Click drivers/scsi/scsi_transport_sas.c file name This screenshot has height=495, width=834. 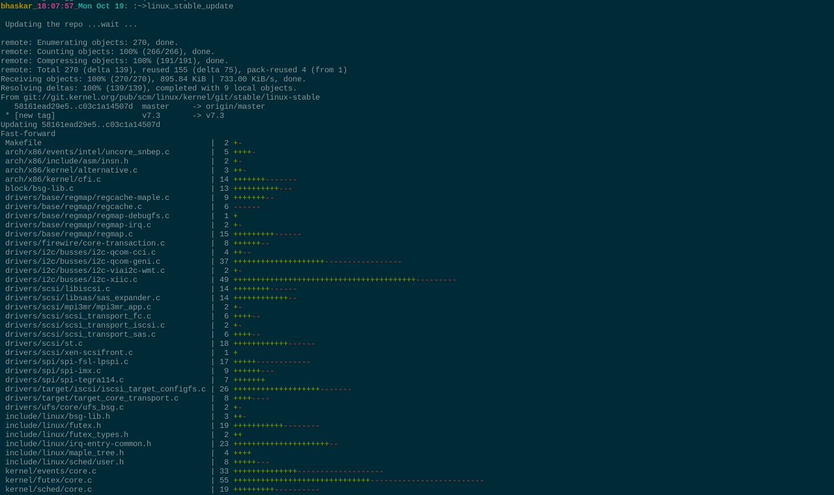[x=81, y=334]
